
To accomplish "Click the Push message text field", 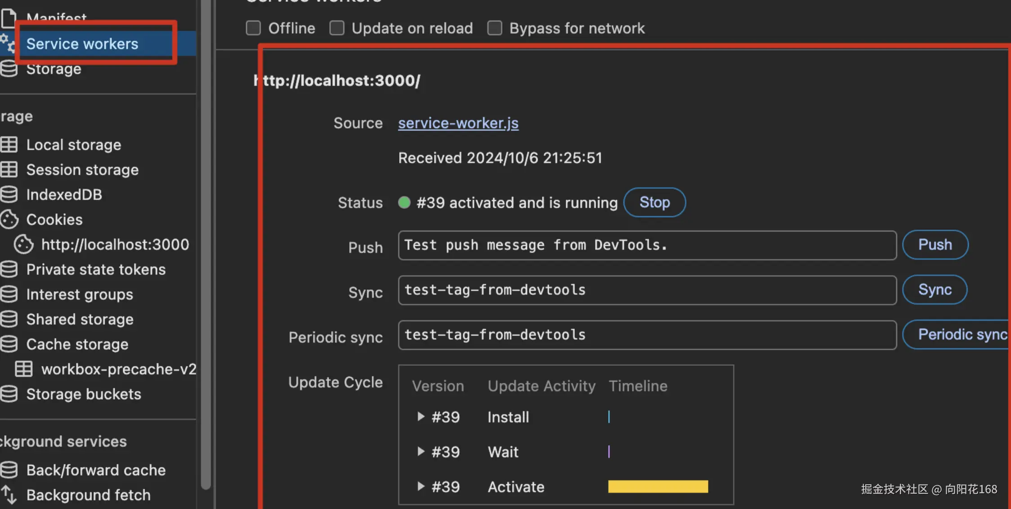I will coord(647,245).
